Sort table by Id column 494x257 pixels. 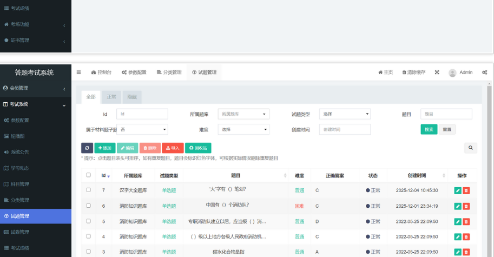tap(105, 176)
